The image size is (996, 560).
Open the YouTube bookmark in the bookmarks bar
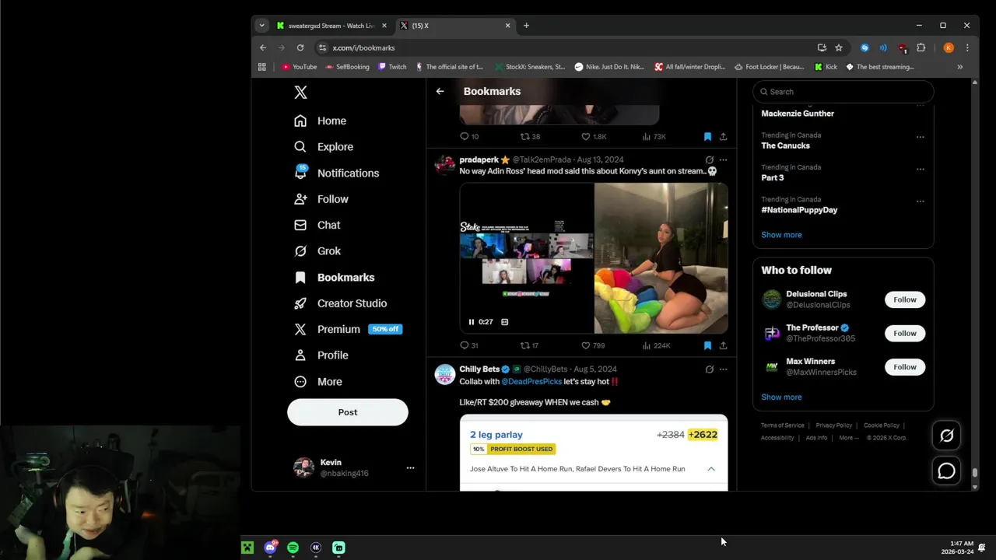(x=300, y=67)
